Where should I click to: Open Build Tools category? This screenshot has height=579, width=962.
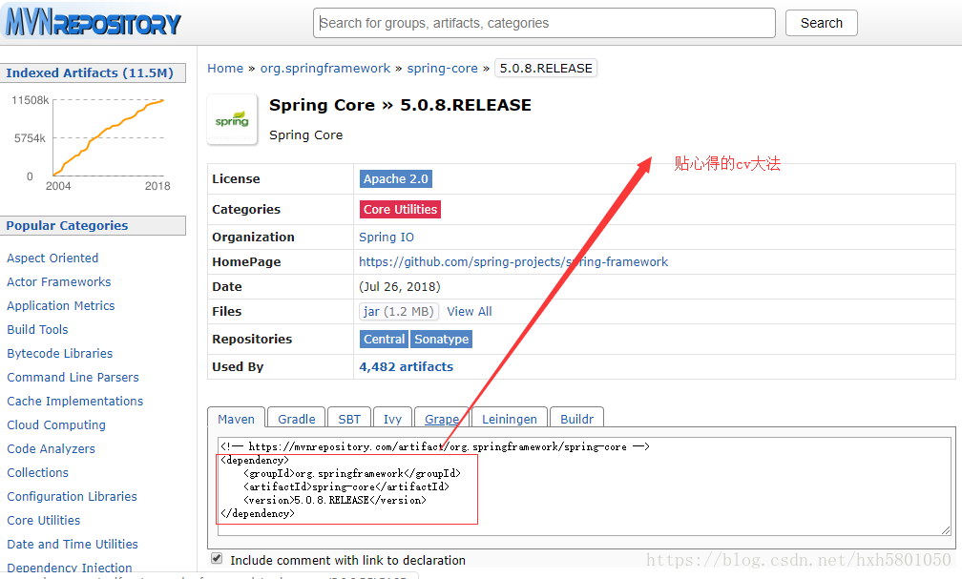[x=37, y=330]
